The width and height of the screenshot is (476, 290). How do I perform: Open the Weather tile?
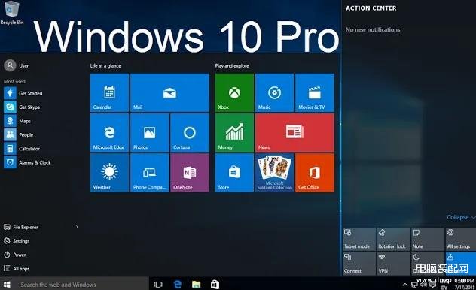click(110, 173)
